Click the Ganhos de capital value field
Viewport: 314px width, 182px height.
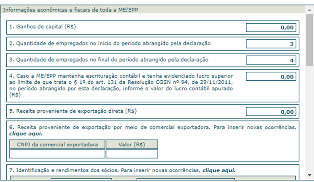271,28
